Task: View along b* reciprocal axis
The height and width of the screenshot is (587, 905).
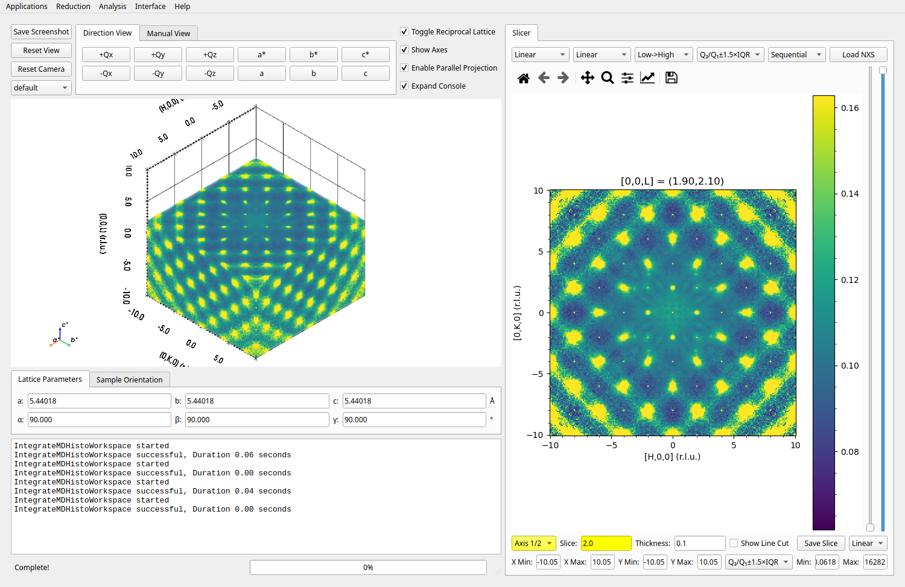Action: click(x=314, y=54)
